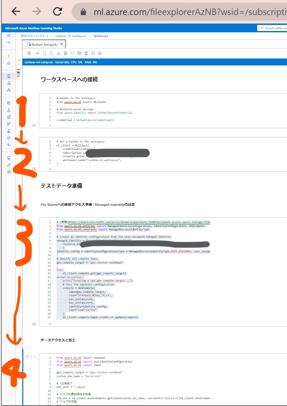Click the RAM 8% indicator
This screenshot has width=287, height=406.
pyautogui.click(x=91, y=62)
